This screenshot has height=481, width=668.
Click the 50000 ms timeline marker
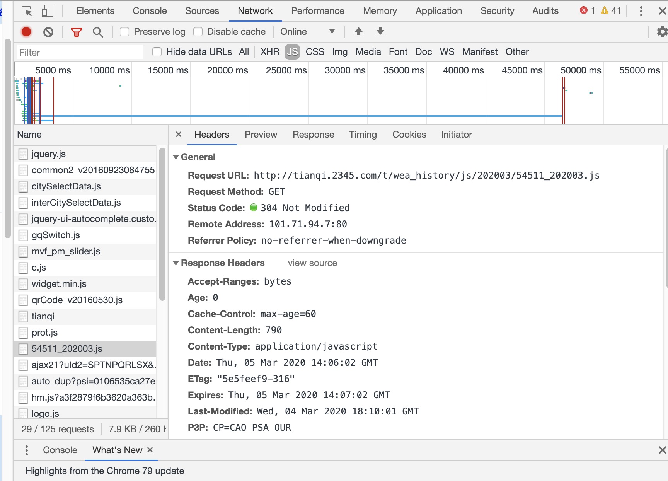click(x=581, y=70)
